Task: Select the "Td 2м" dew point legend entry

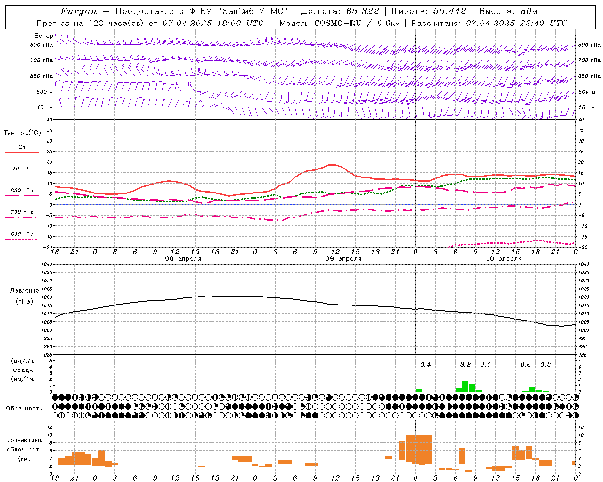Action: 22,171
